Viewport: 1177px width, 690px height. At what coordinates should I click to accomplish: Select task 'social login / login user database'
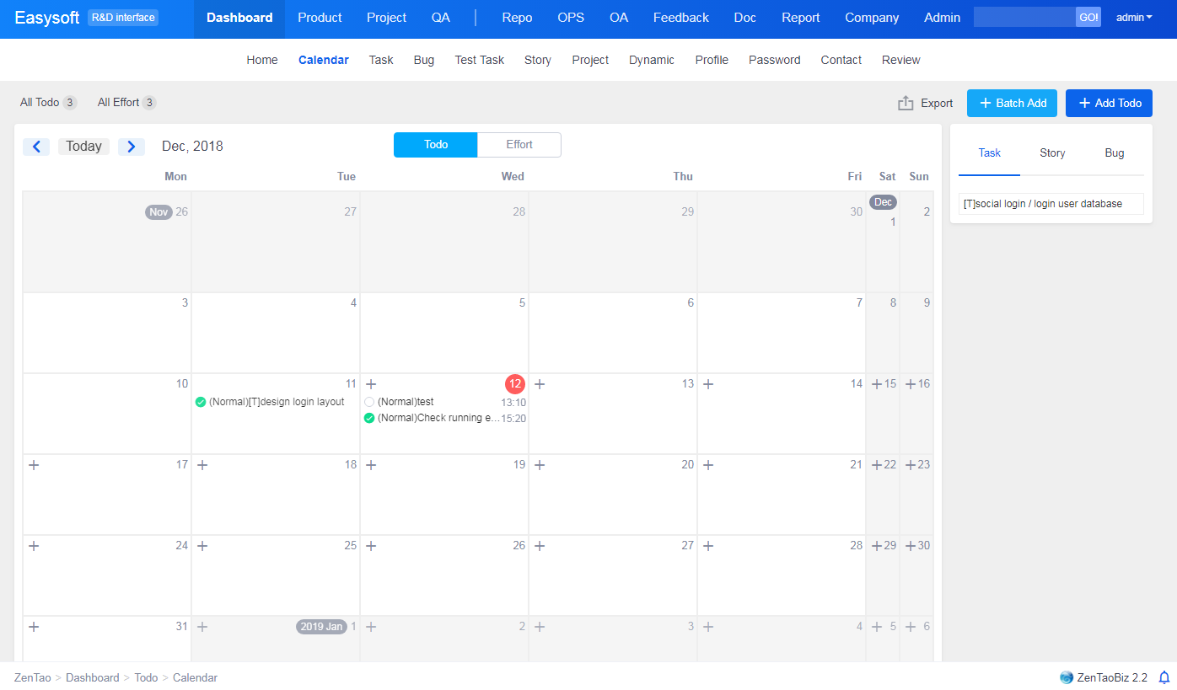pyautogui.click(x=1051, y=204)
